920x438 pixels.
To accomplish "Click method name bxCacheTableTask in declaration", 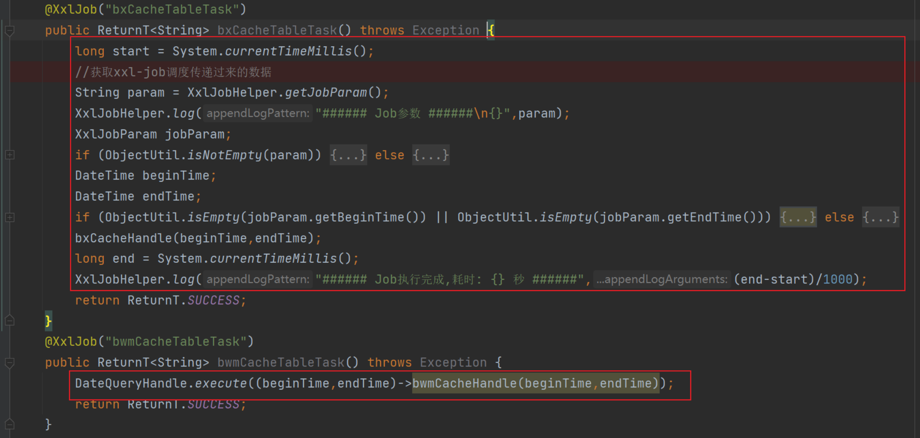I will (x=277, y=30).
